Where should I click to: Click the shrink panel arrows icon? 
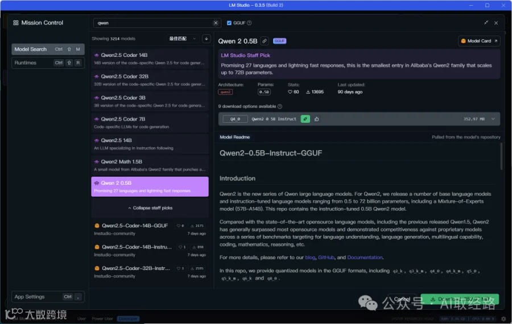486,23
